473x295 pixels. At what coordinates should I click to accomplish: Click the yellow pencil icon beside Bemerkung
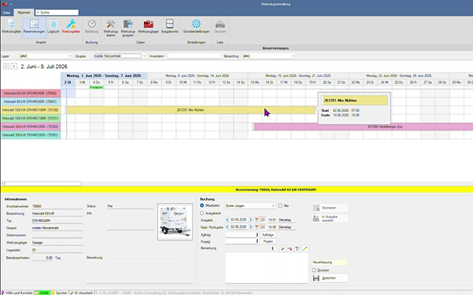click(x=305, y=249)
